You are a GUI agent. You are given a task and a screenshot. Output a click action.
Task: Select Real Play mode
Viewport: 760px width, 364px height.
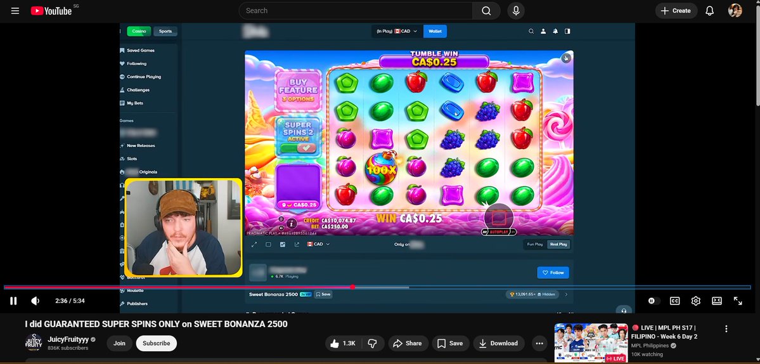pyautogui.click(x=558, y=244)
